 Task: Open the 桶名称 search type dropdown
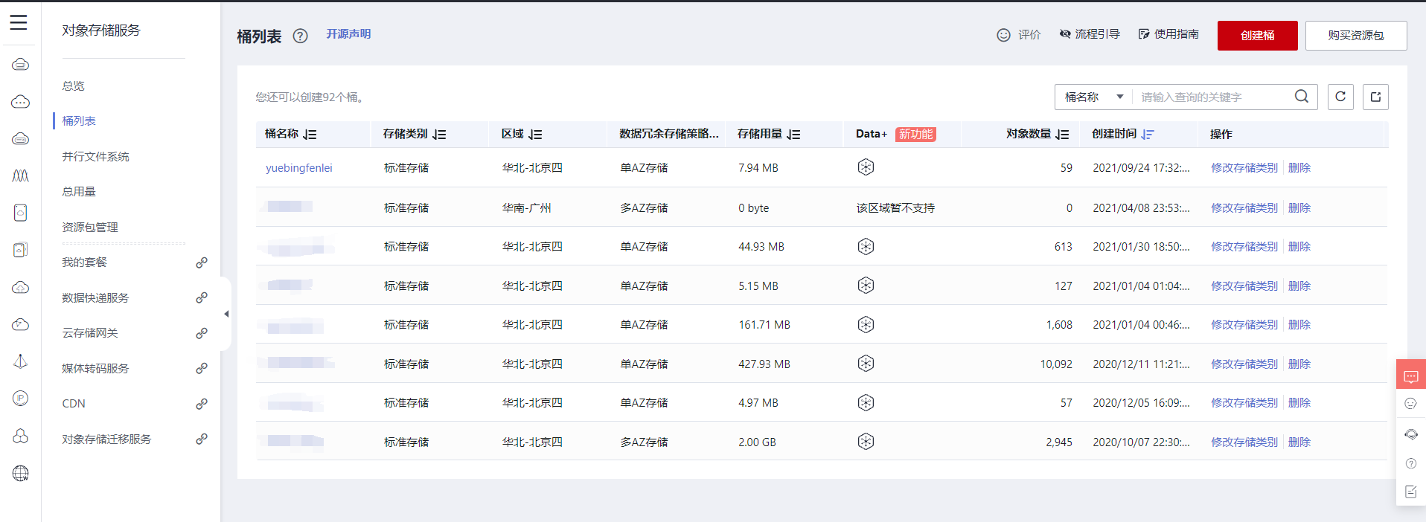(x=1093, y=97)
